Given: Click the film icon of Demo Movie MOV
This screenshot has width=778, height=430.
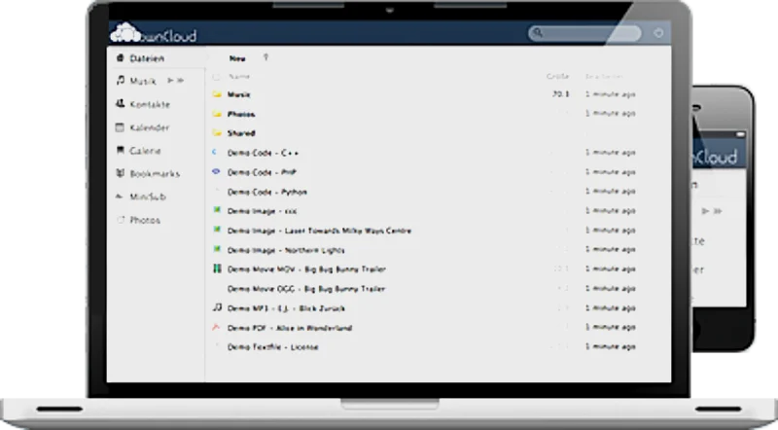Looking at the screenshot, I should (x=217, y=269).
